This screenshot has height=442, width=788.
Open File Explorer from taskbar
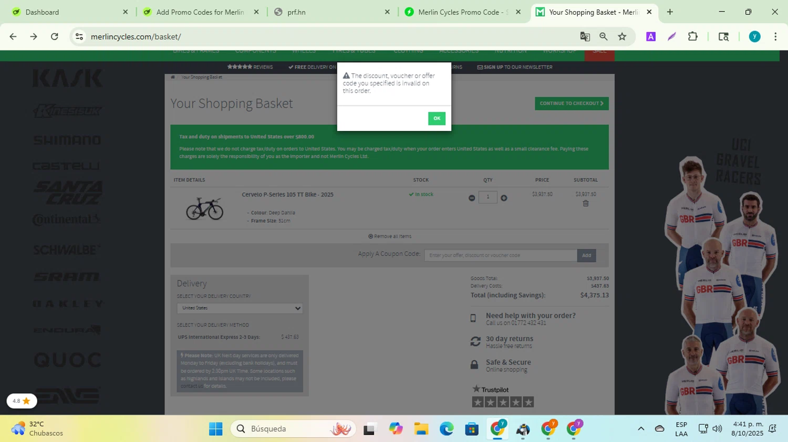(x=421, y=429)
